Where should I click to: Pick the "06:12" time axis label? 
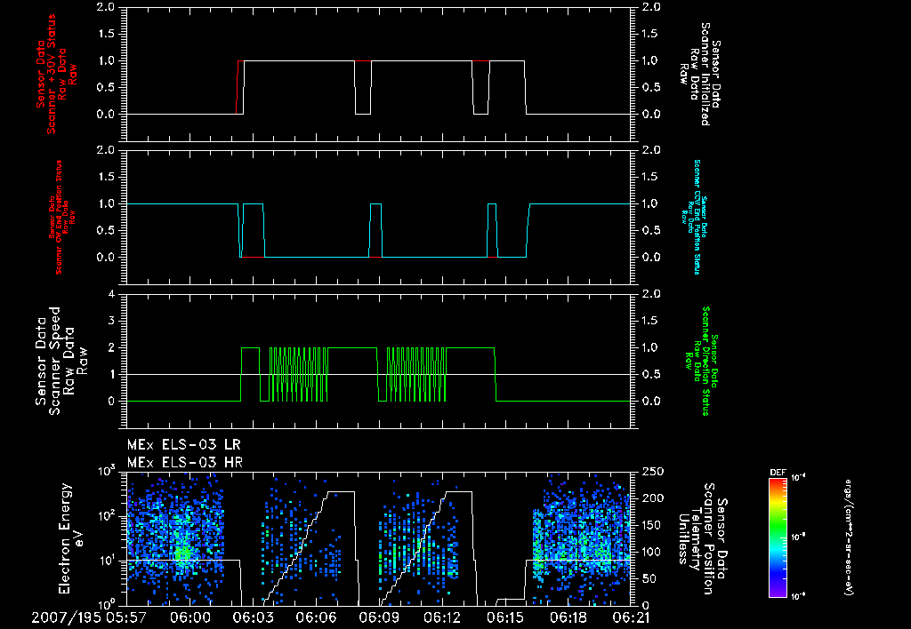tap(442, 618)
